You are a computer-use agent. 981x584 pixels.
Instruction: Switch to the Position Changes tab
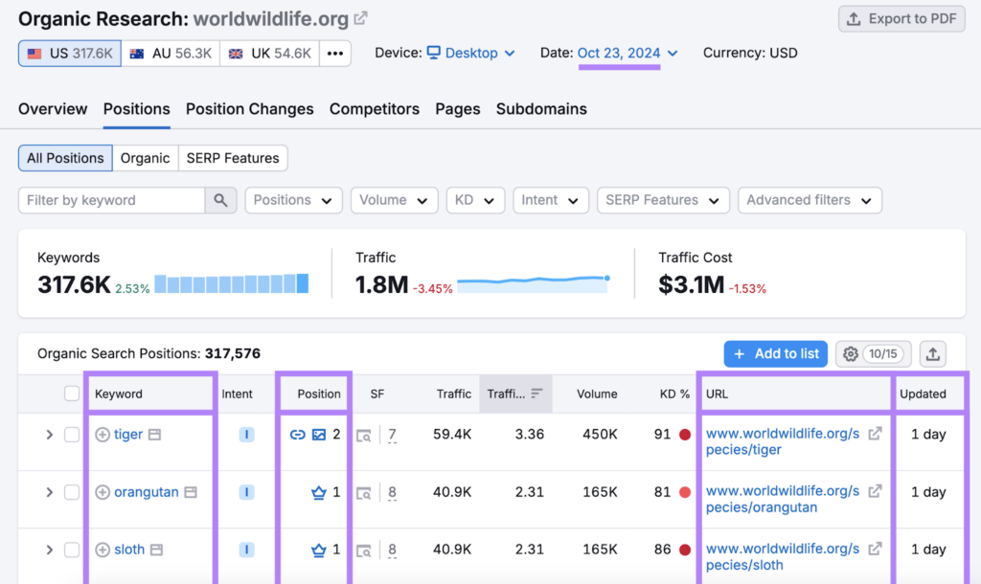pyautogui.click(x=249, y=109)
